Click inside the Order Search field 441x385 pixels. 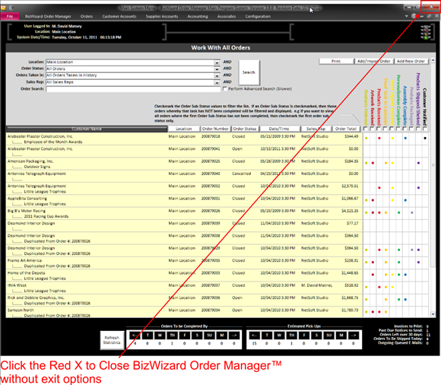tap(133, 89)
